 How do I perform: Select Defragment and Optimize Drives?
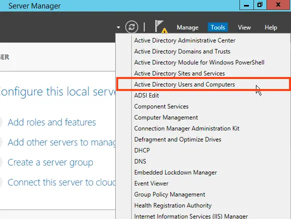pyautogui.click(x=178, y=139)
